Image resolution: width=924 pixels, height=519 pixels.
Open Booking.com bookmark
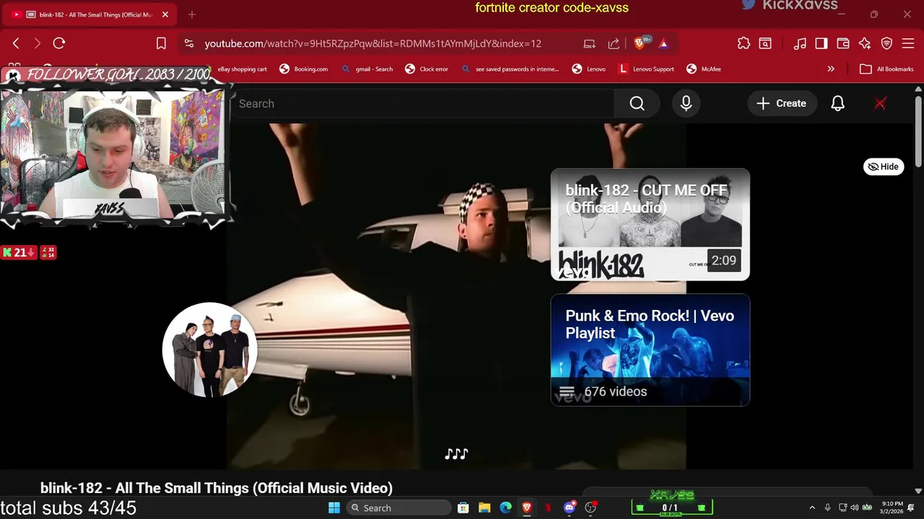[304, 69]
